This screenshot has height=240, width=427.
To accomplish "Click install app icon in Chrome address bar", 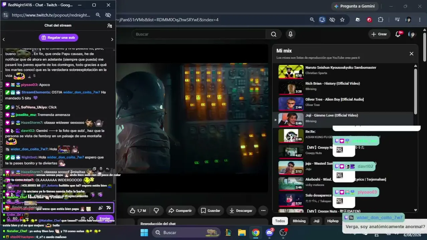I will 322,20.
